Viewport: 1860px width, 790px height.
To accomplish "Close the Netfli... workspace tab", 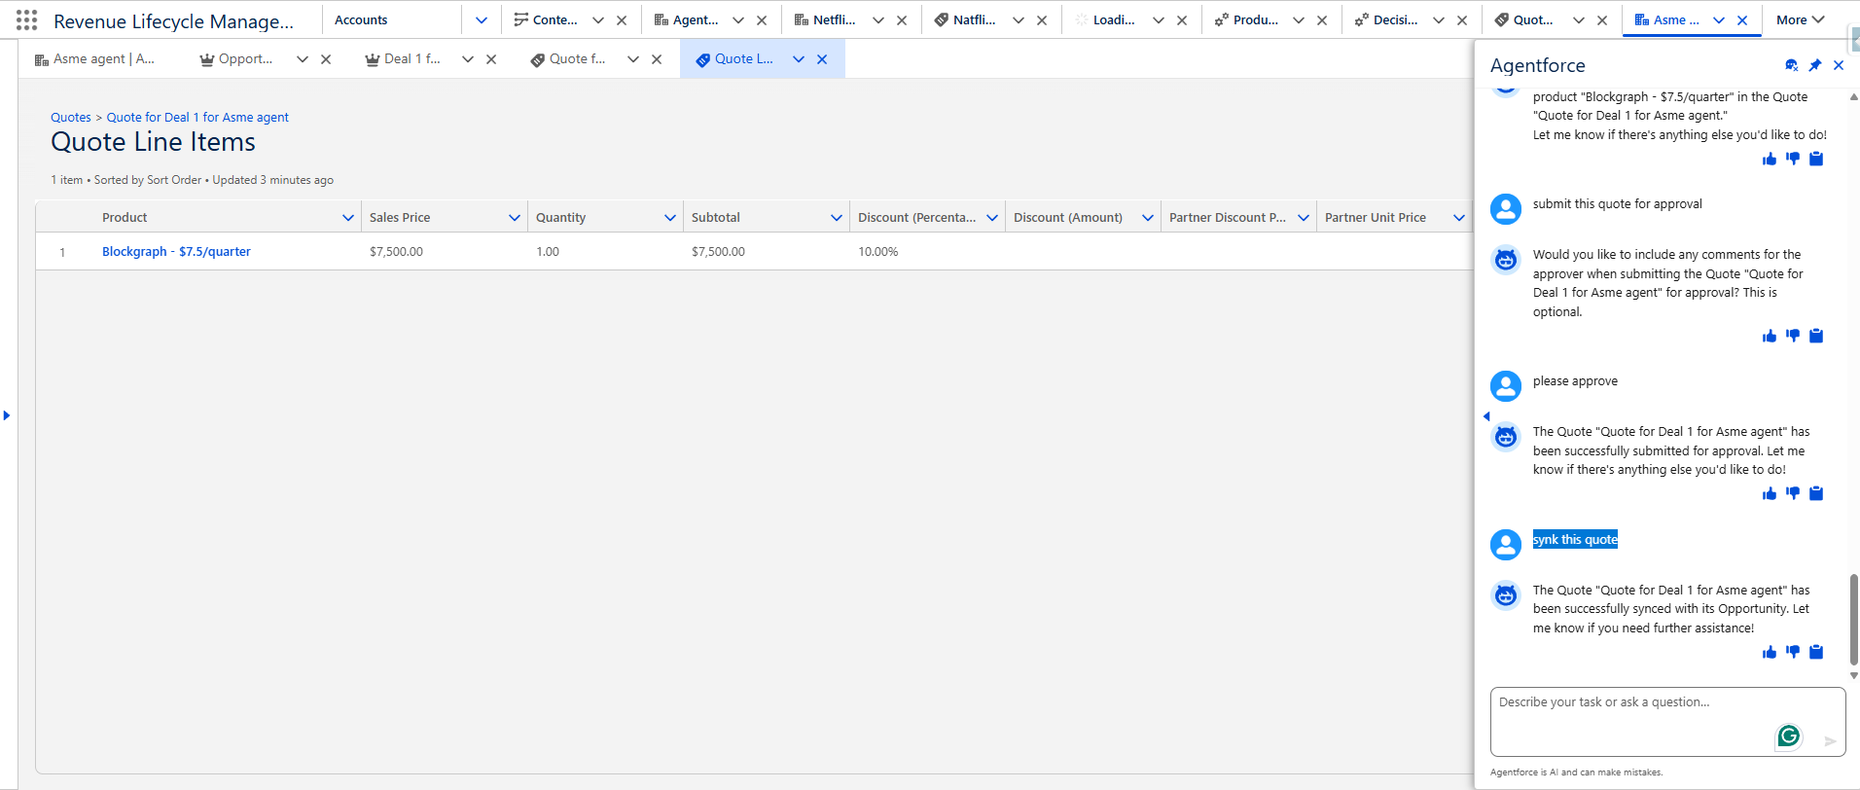I will coord(902,19).
